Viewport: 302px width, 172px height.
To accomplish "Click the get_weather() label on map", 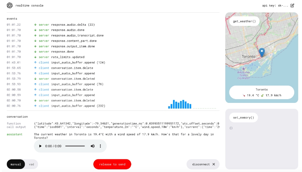I will (x=244, y=21).
